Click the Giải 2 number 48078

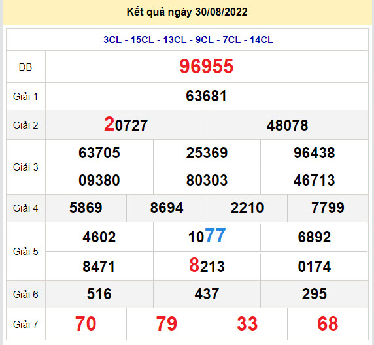[x=288, y=125]
